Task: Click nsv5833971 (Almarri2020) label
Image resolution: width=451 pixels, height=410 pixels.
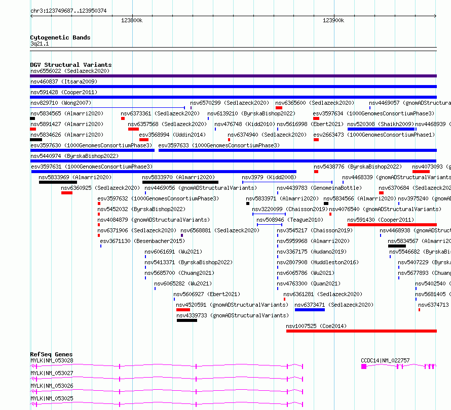Action: pos(282,198)
